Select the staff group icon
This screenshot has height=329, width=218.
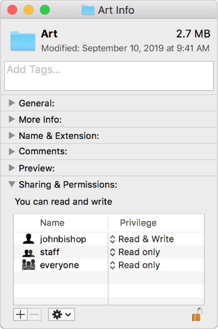point(29,253)
